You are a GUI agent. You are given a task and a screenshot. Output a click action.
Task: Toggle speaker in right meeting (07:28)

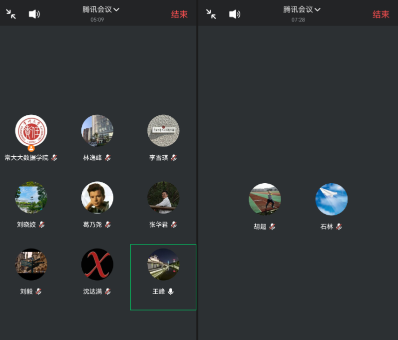coord(235,14)
